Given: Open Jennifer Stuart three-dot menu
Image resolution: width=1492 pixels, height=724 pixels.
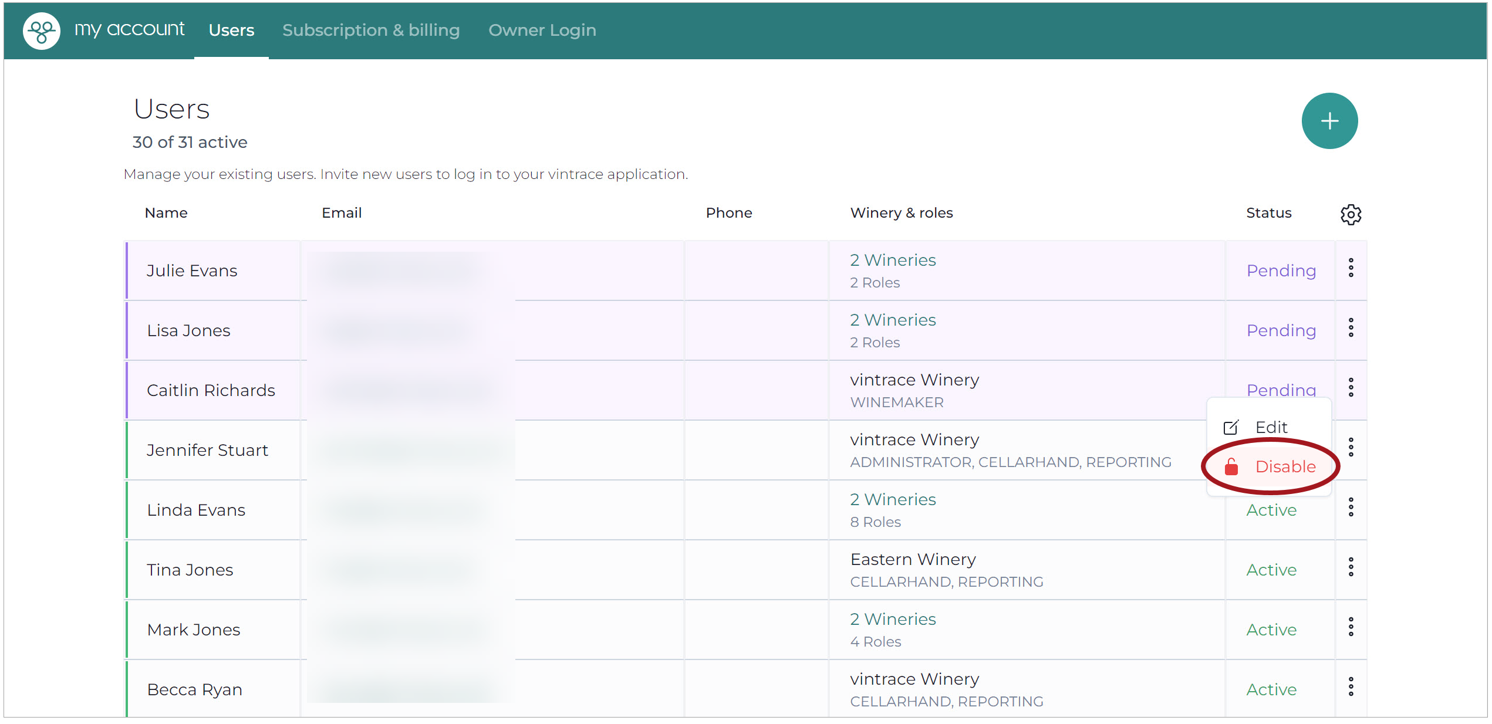Looking at the screenshot, I should click(x=1351, y=448).
